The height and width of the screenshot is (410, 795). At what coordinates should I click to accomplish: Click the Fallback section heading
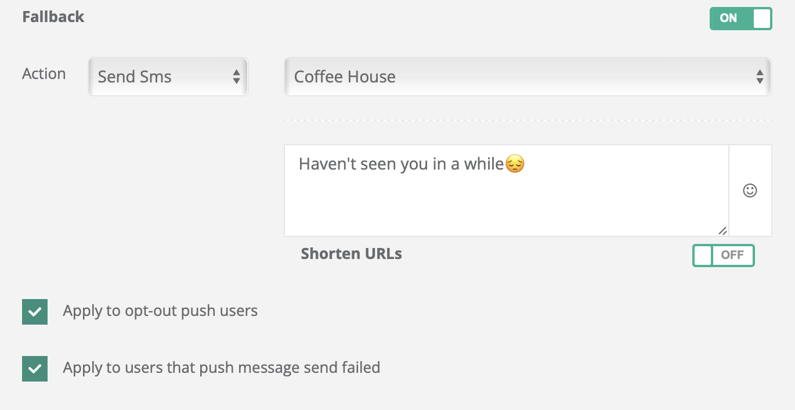(x=53, y=17)
